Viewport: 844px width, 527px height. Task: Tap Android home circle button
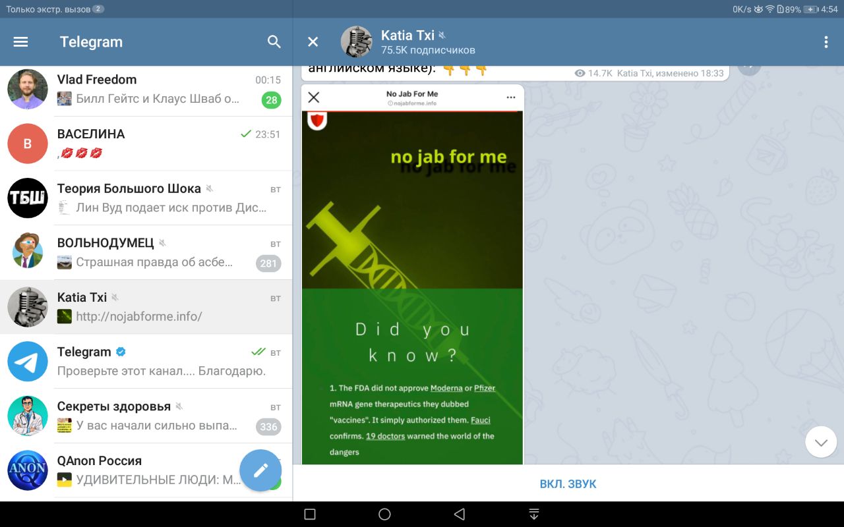385,514
